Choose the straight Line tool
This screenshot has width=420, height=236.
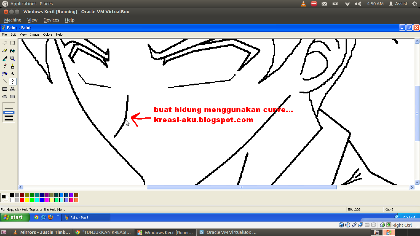click(5, 81)
